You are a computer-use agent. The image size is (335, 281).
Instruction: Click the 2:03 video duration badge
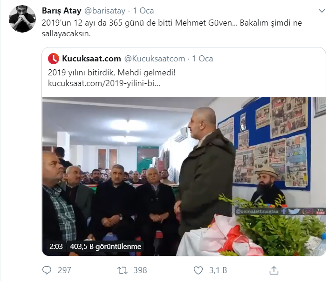[x=56, y=247]
